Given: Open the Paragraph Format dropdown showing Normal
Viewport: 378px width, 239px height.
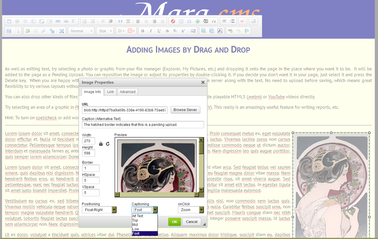Looking at the screenshot, I should point(81,31).
